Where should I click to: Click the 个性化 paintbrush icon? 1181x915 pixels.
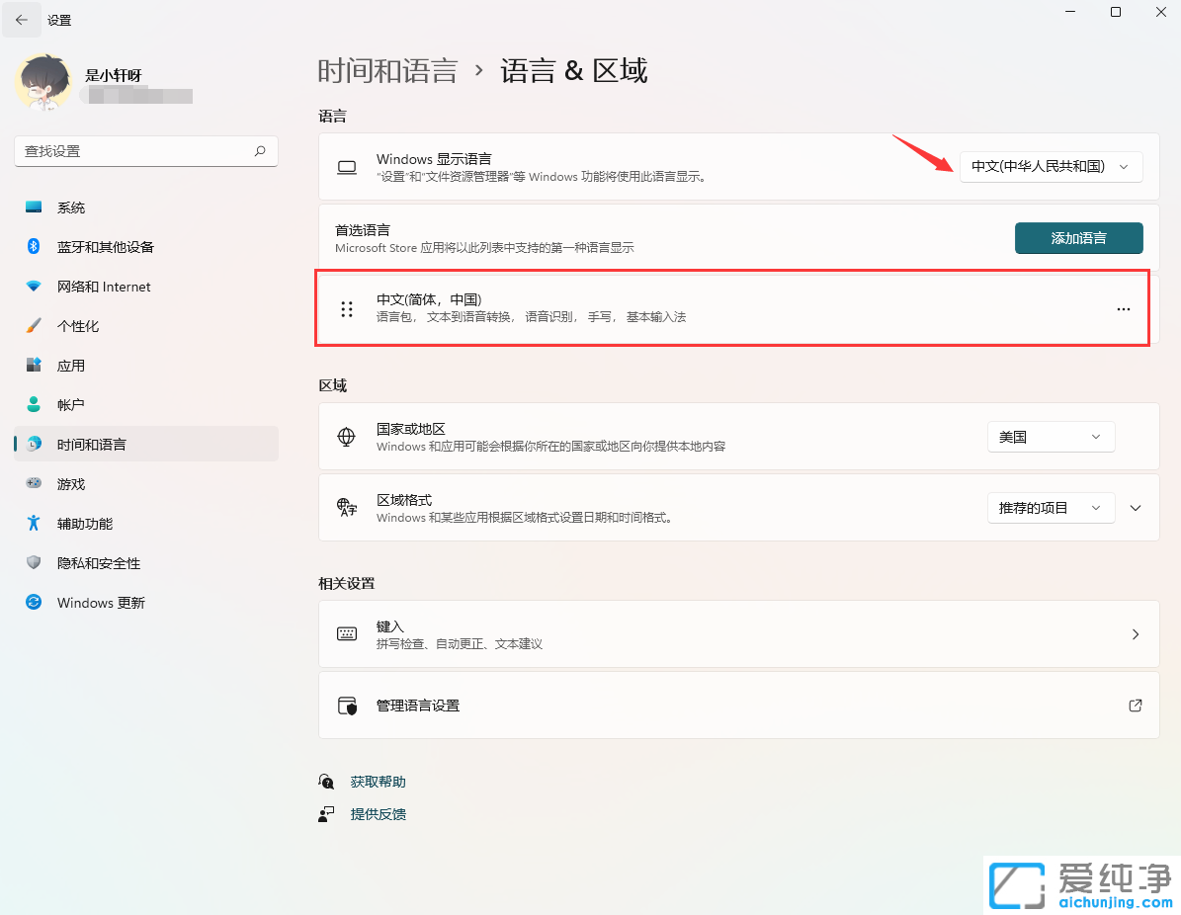coord(34,325)
